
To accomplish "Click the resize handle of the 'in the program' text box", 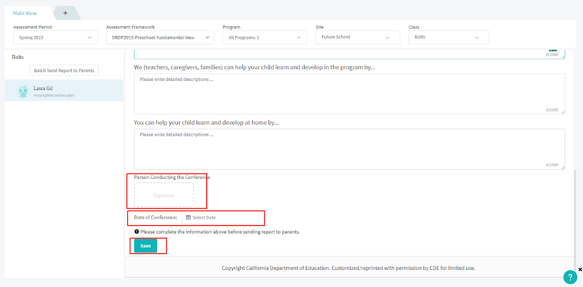I will pyautogui.click(x=563, y=112).
